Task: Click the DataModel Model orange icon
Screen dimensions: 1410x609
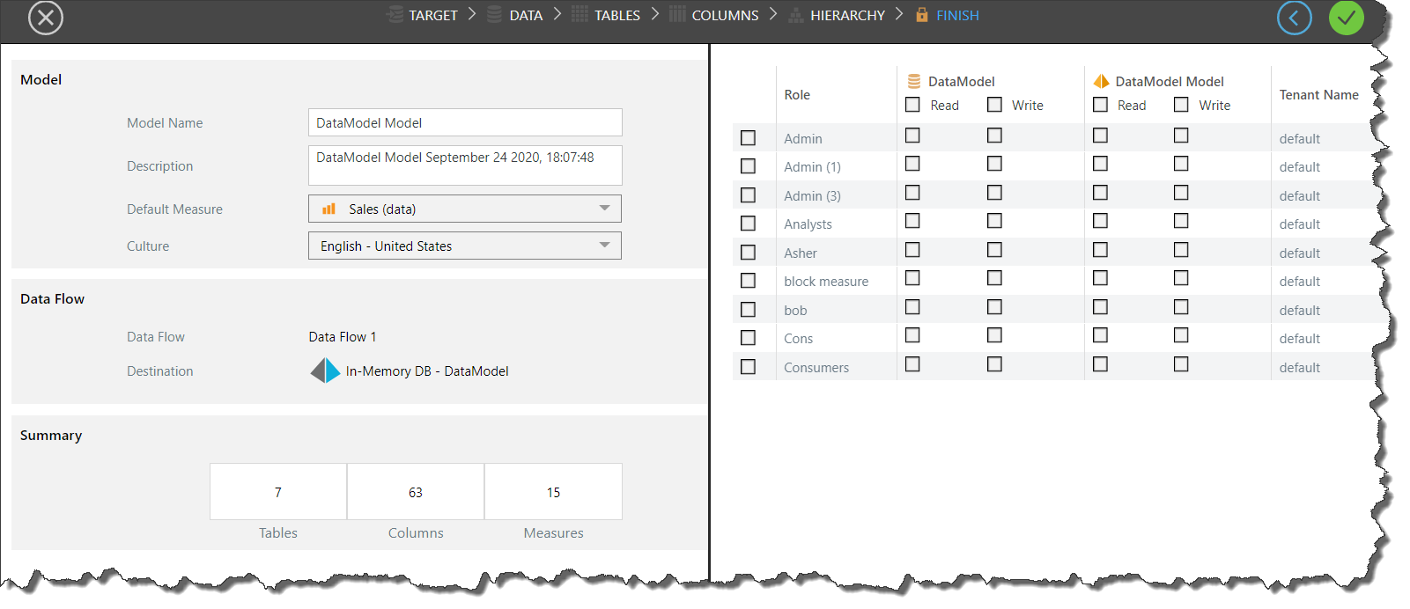Action: tap(1101, 81)
